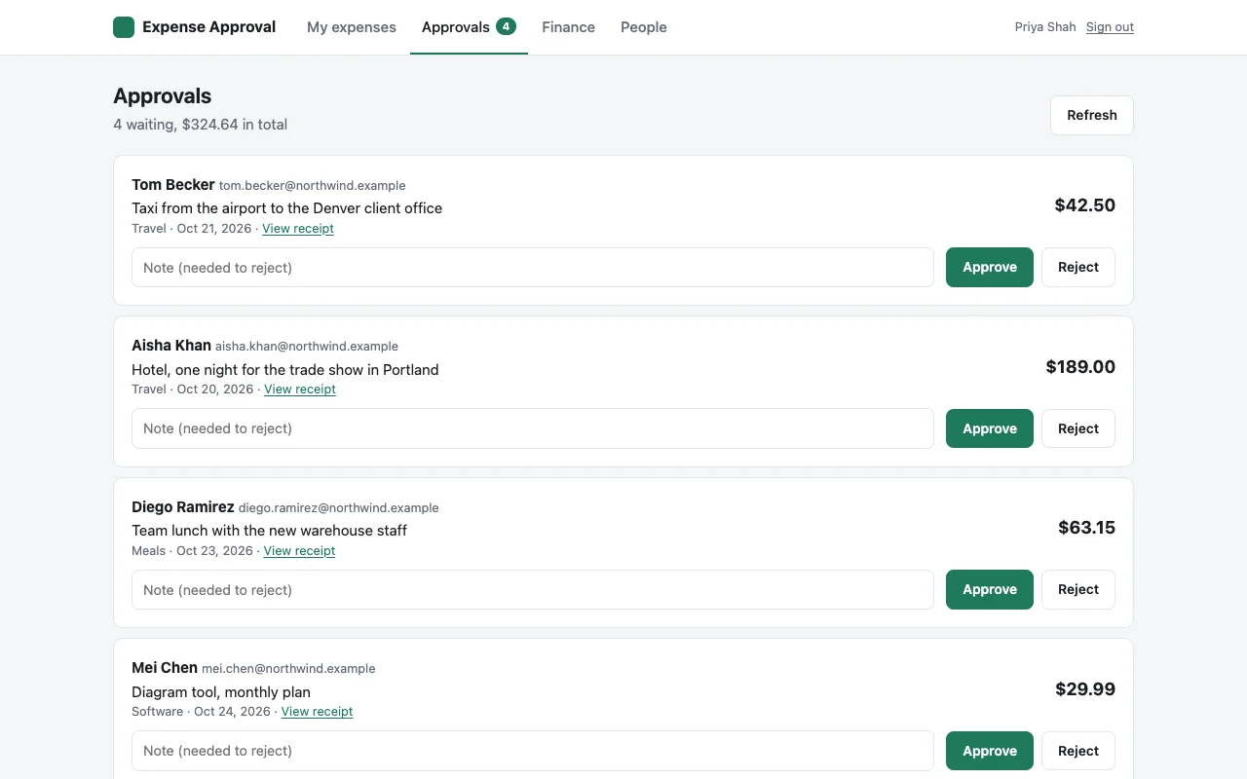This screenshot has width=1247, height=779.
Task: Select the Approvals tab
Action: point(469,27)
